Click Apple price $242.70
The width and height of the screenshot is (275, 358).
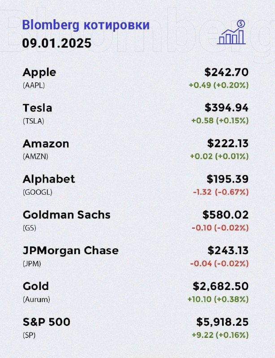point(226,72)
